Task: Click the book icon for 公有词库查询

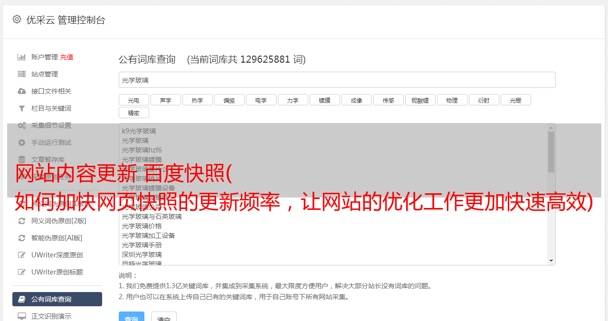Action: 22,299
